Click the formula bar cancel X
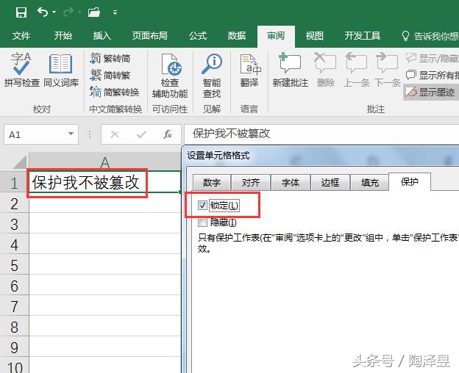Viewport: 459px width, 373px height. (x=115, y=134)
